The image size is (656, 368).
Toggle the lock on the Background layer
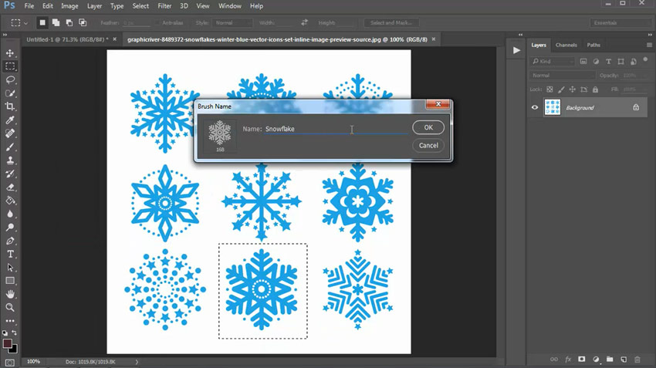636,108
